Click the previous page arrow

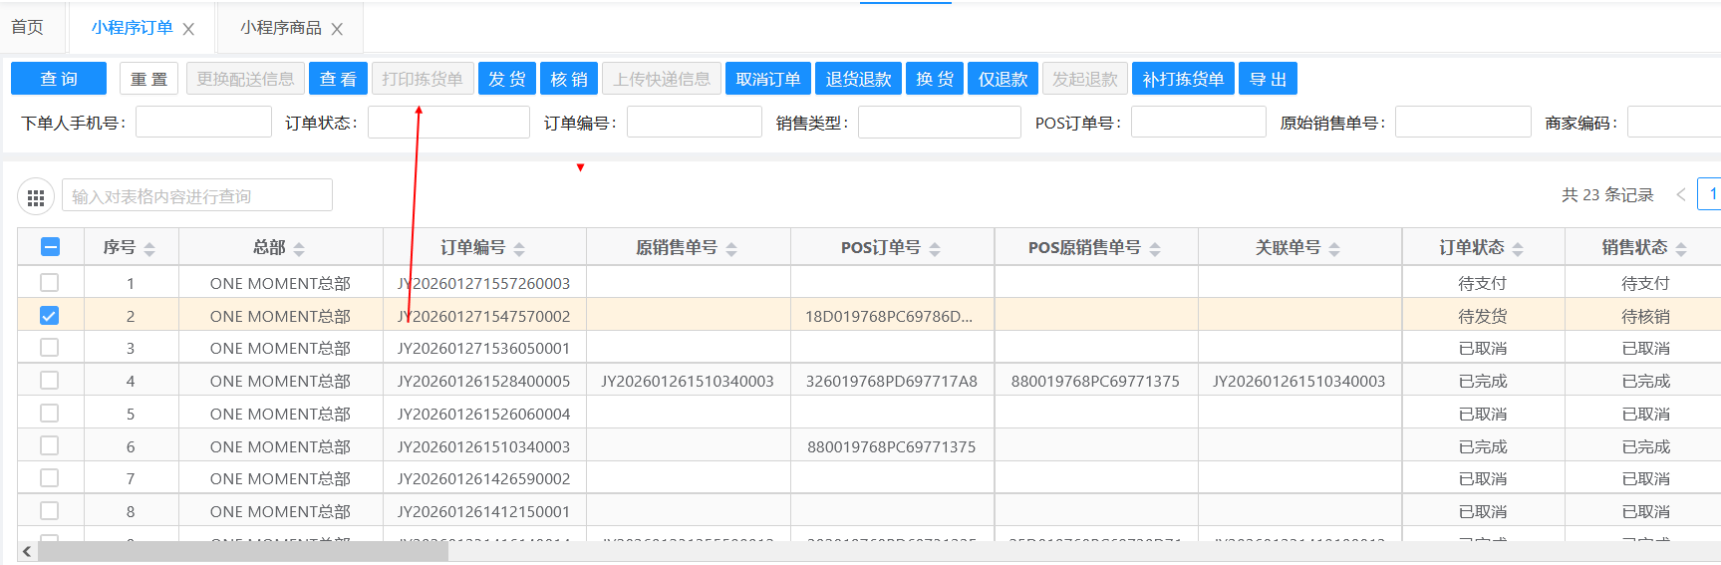pos(1680,194)
